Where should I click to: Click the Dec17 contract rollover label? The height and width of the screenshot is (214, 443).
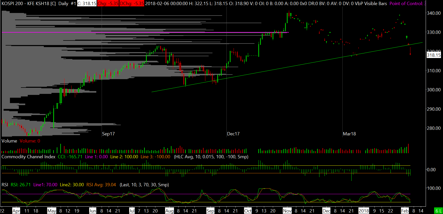[233, 134]
